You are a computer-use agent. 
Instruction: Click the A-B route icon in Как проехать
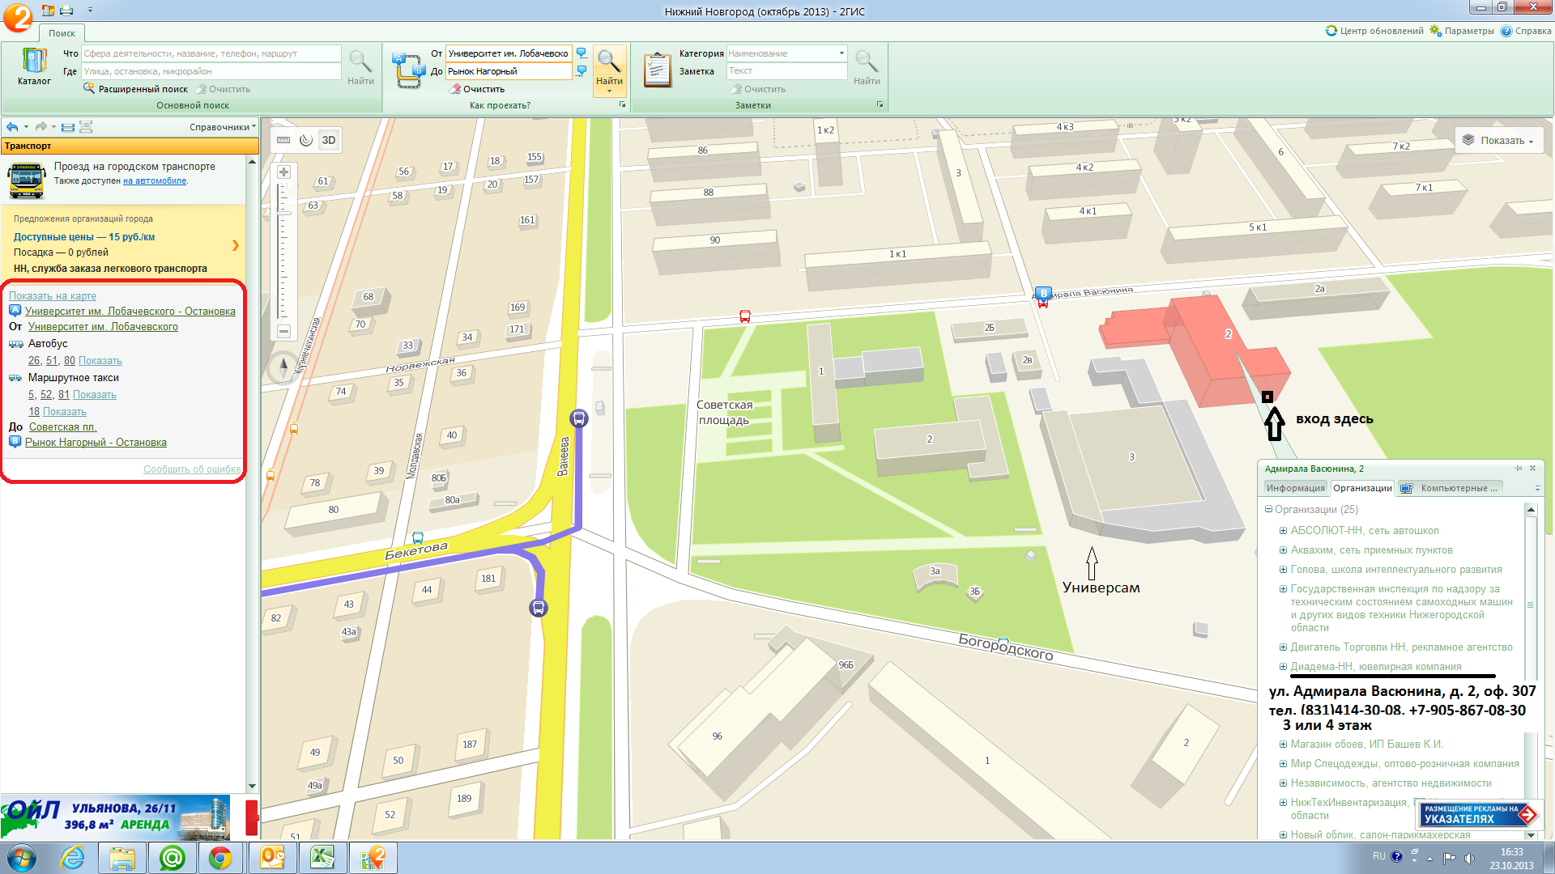coord(408,70)
